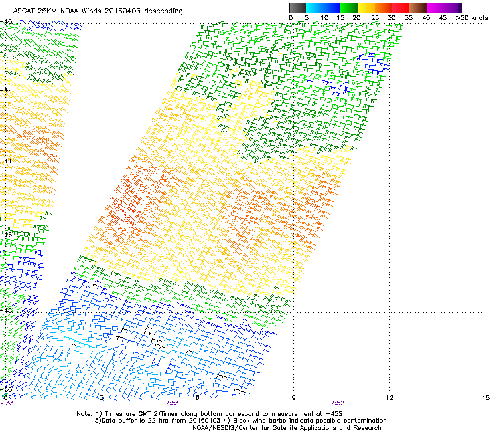This screenshot has width=491, height=432.
Task: Click the 9:33 swath time label
Action: 7,403
